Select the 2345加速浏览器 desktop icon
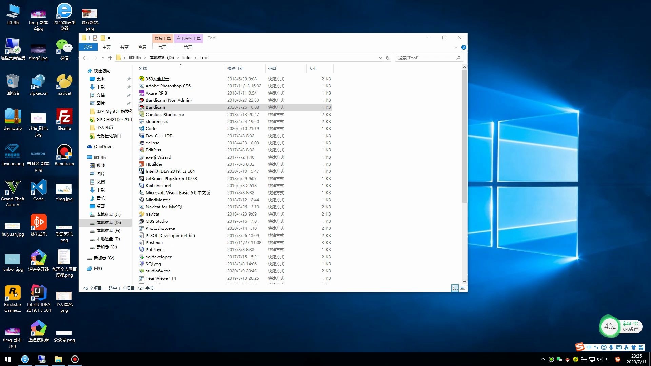Image resolution: width=651 pixels, height=366 pixels. (x=64, y=17)
